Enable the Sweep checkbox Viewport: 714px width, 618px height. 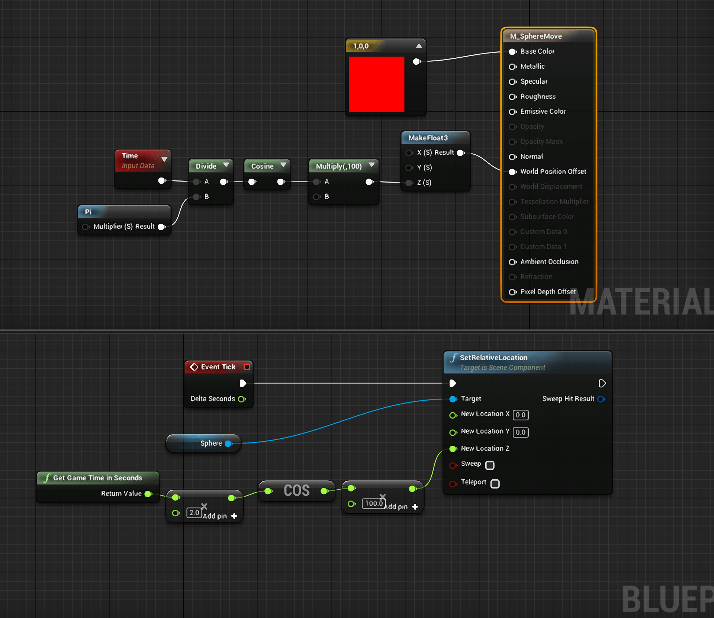490,465
